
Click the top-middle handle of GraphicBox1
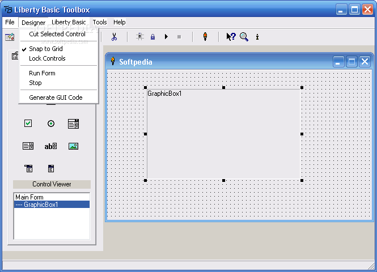[x=223, y=88]
